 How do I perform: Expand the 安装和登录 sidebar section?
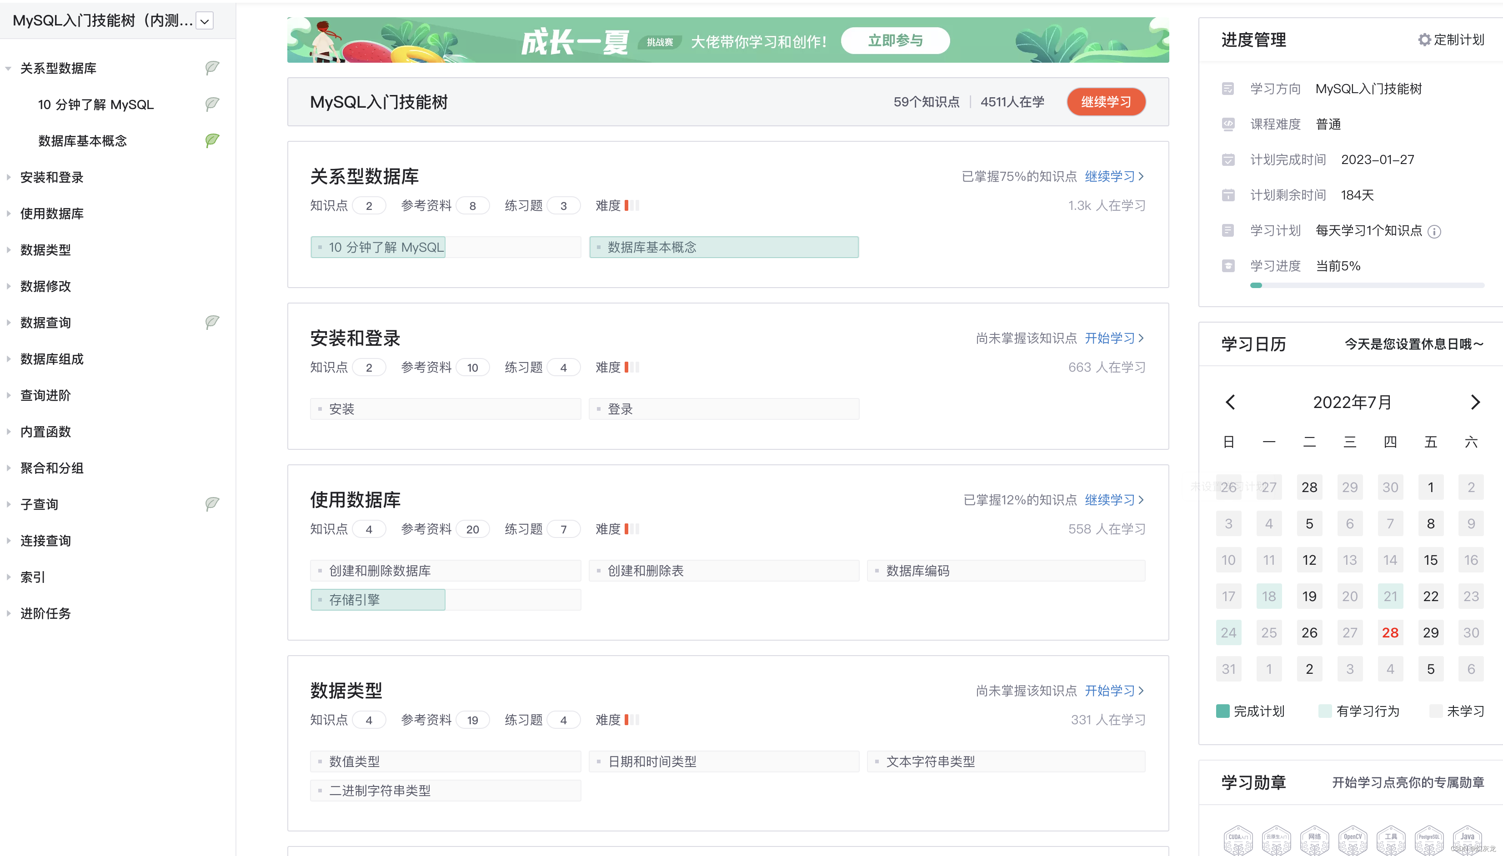click(52, 177)
